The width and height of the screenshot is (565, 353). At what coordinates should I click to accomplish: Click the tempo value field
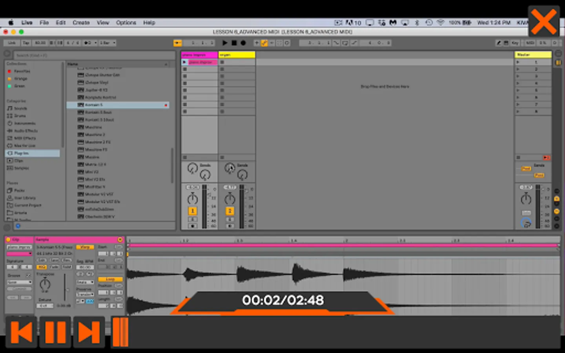[x=40, y=43]
